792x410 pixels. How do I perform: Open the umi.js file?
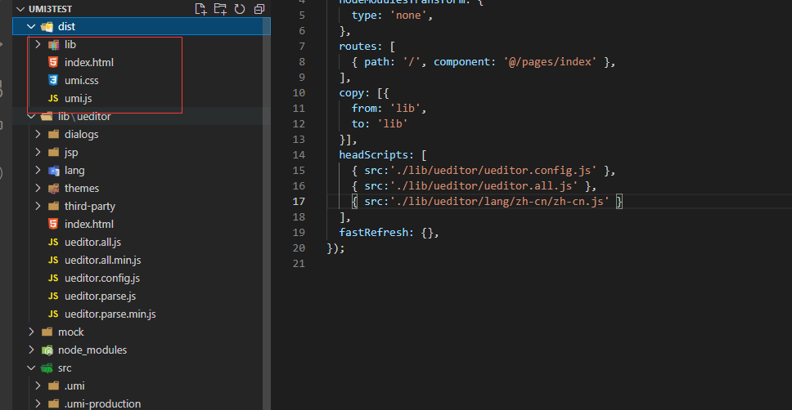click(x=78, y=98)
